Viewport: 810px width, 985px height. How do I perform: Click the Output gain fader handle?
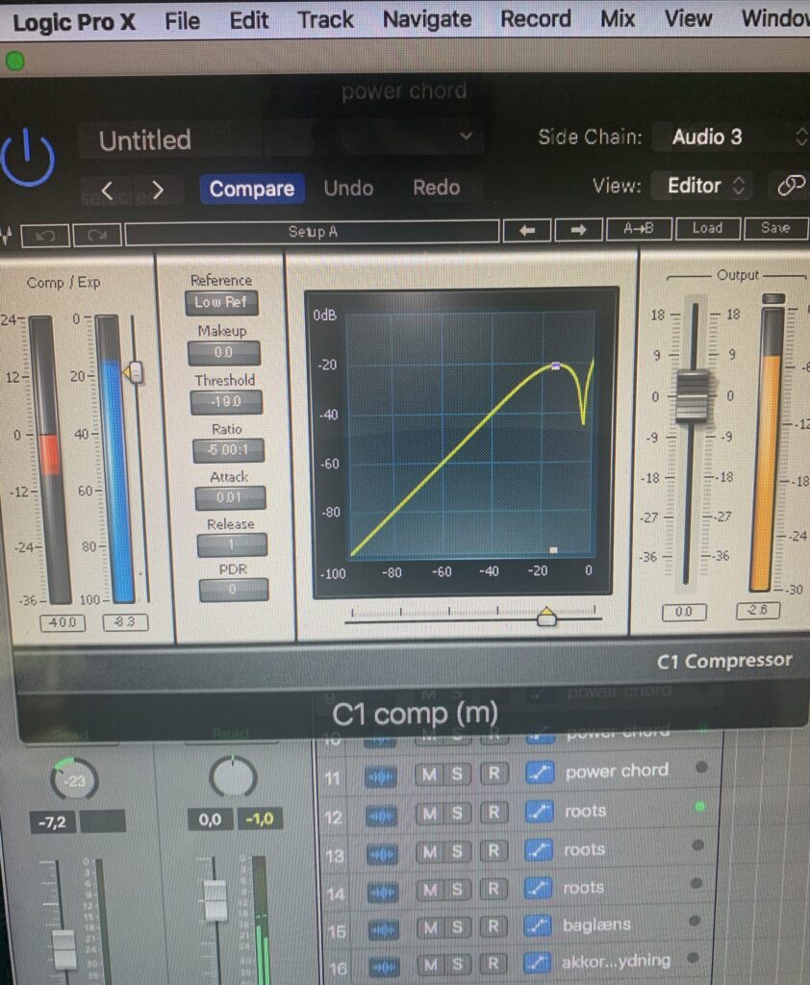(x=692, y=395)
